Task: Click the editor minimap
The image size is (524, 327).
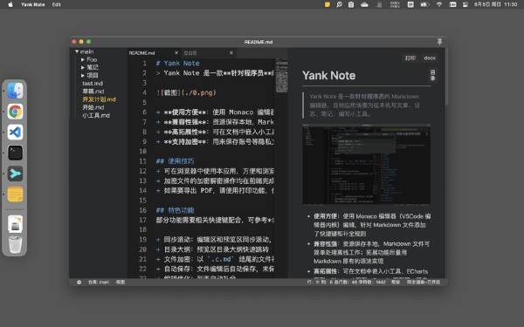Action: click(282, 76)
